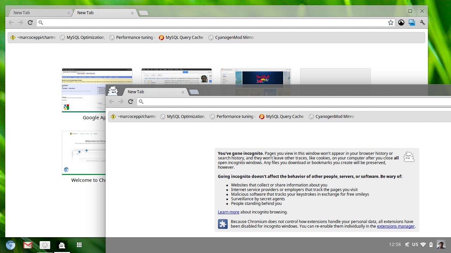Close the active second New Tab in the regular window
This screenshot has width=451, height=253.
132,13
